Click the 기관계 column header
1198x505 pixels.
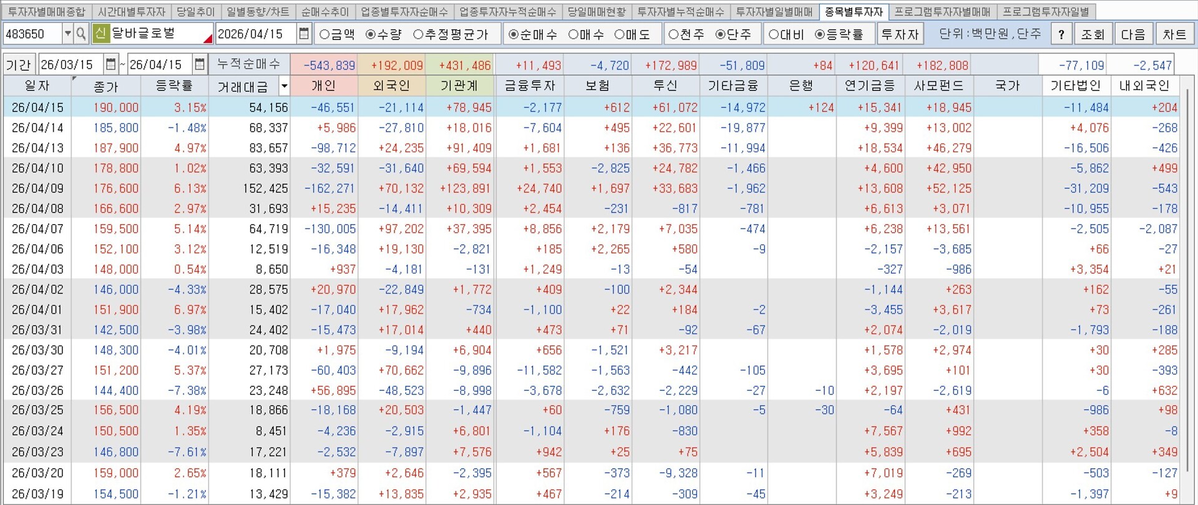tap(460, 86)
